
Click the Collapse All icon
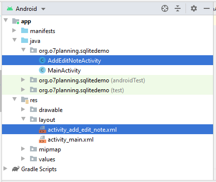[178, 8]
